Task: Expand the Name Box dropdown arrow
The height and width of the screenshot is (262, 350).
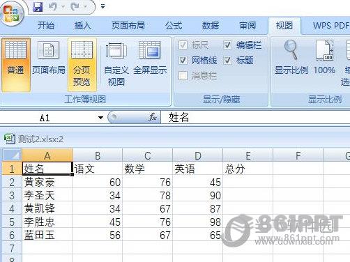Action: 100,118
